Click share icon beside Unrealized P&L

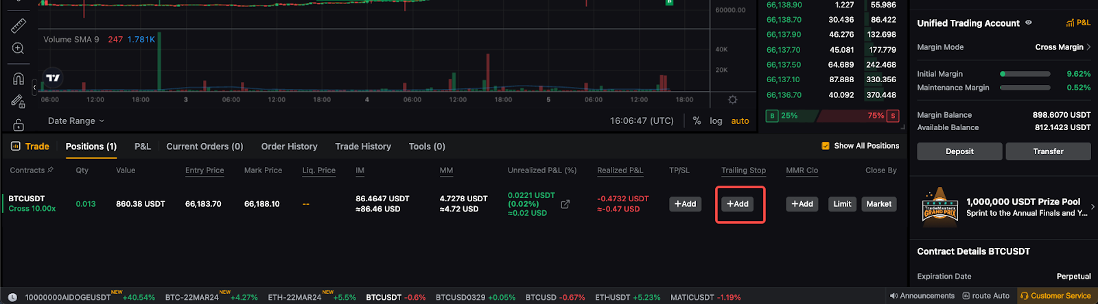click(x=565, y=204)
